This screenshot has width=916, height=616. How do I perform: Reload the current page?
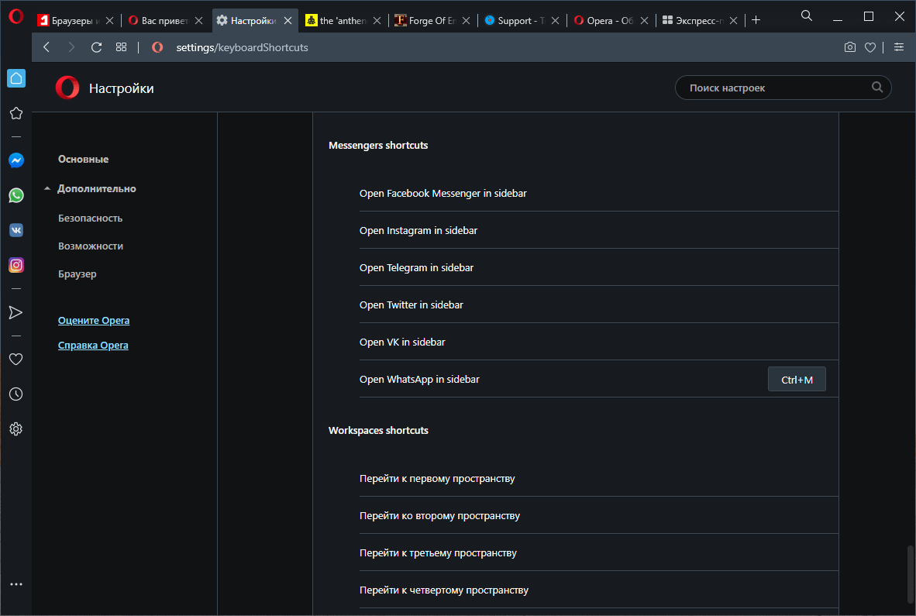point(96,47)
